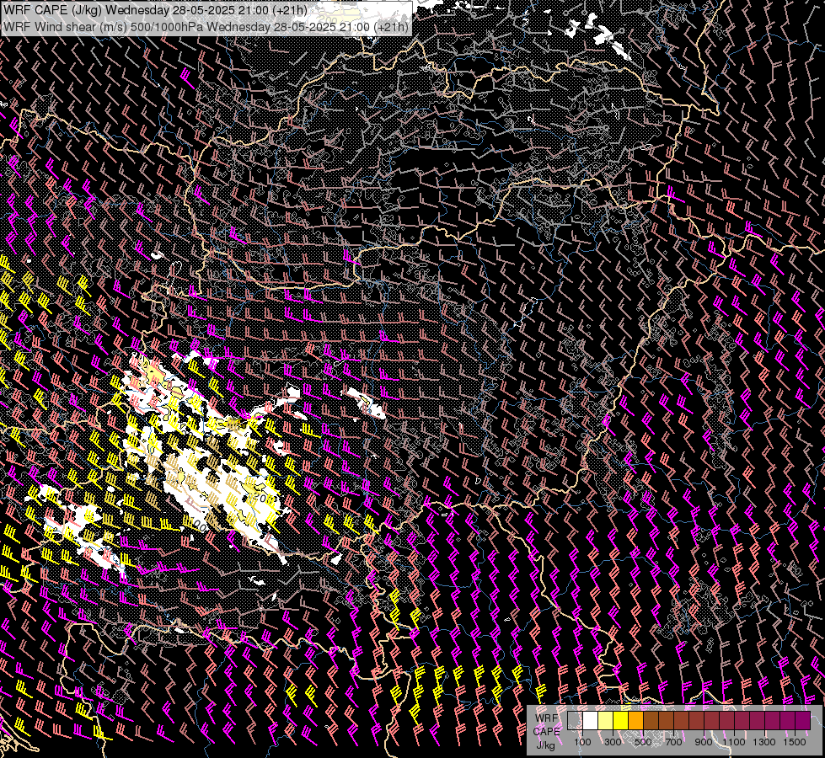Click the '1500' legend scale label

click(795, 742)
